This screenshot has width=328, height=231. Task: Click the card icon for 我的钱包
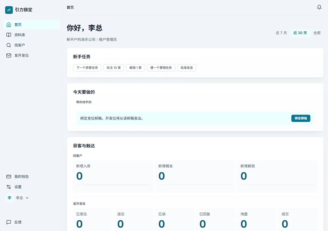pos(9,177)
